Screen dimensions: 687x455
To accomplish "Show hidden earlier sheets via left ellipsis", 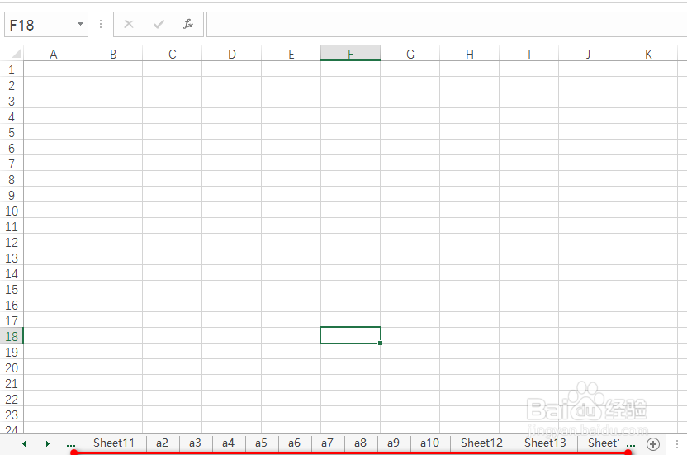I will (70, 444).
